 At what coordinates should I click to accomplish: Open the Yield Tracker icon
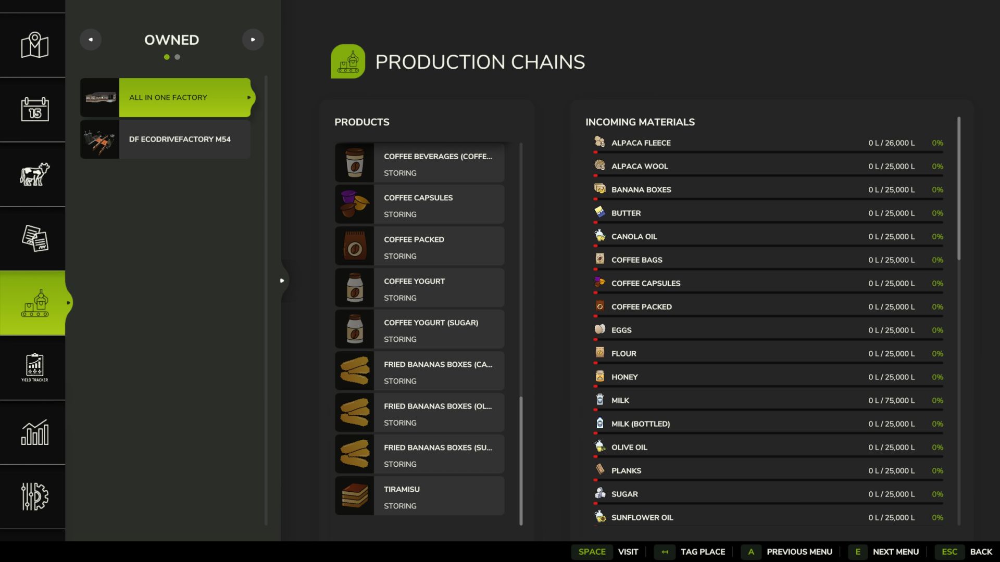[34, 367]
